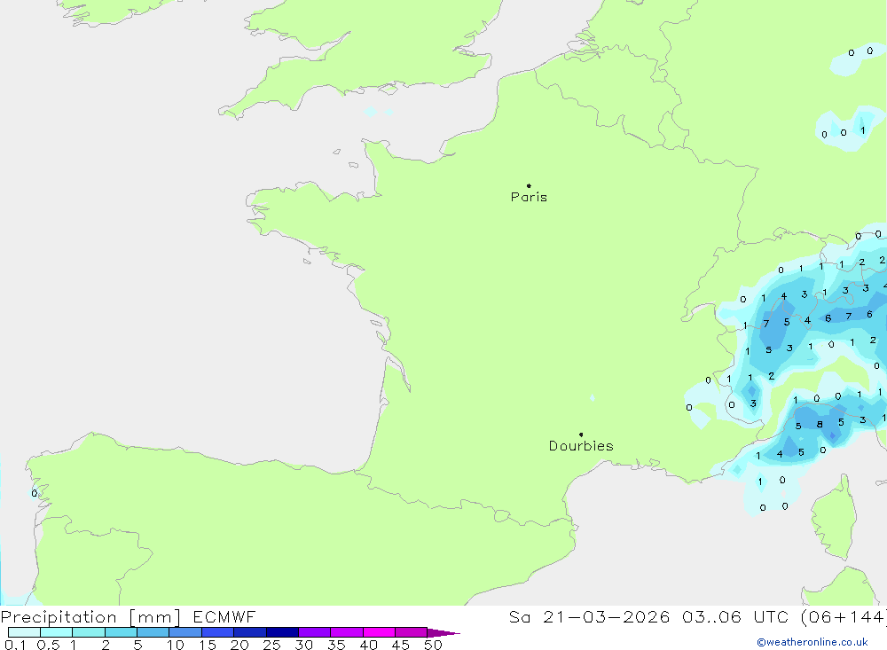
Task: Click the precipitation value "8" on the map
Action: pyautogui.click(x=820, y=424)
